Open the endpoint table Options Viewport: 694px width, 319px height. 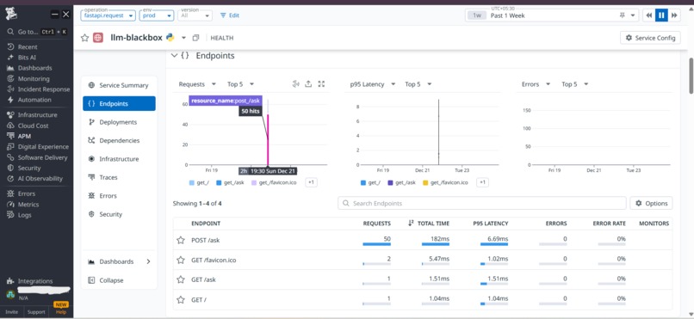651,203
